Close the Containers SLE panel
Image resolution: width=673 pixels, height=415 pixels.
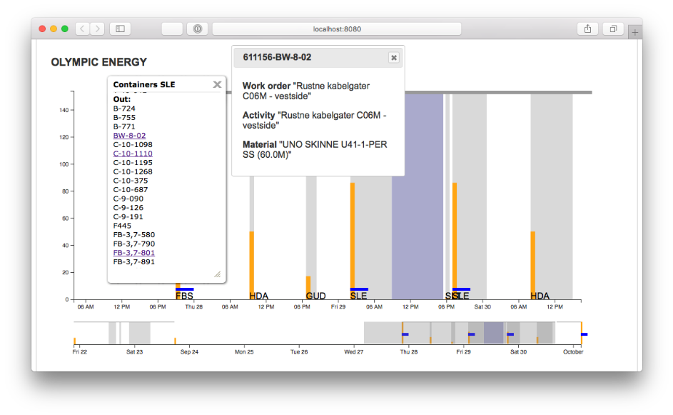(x=217, y=84)
